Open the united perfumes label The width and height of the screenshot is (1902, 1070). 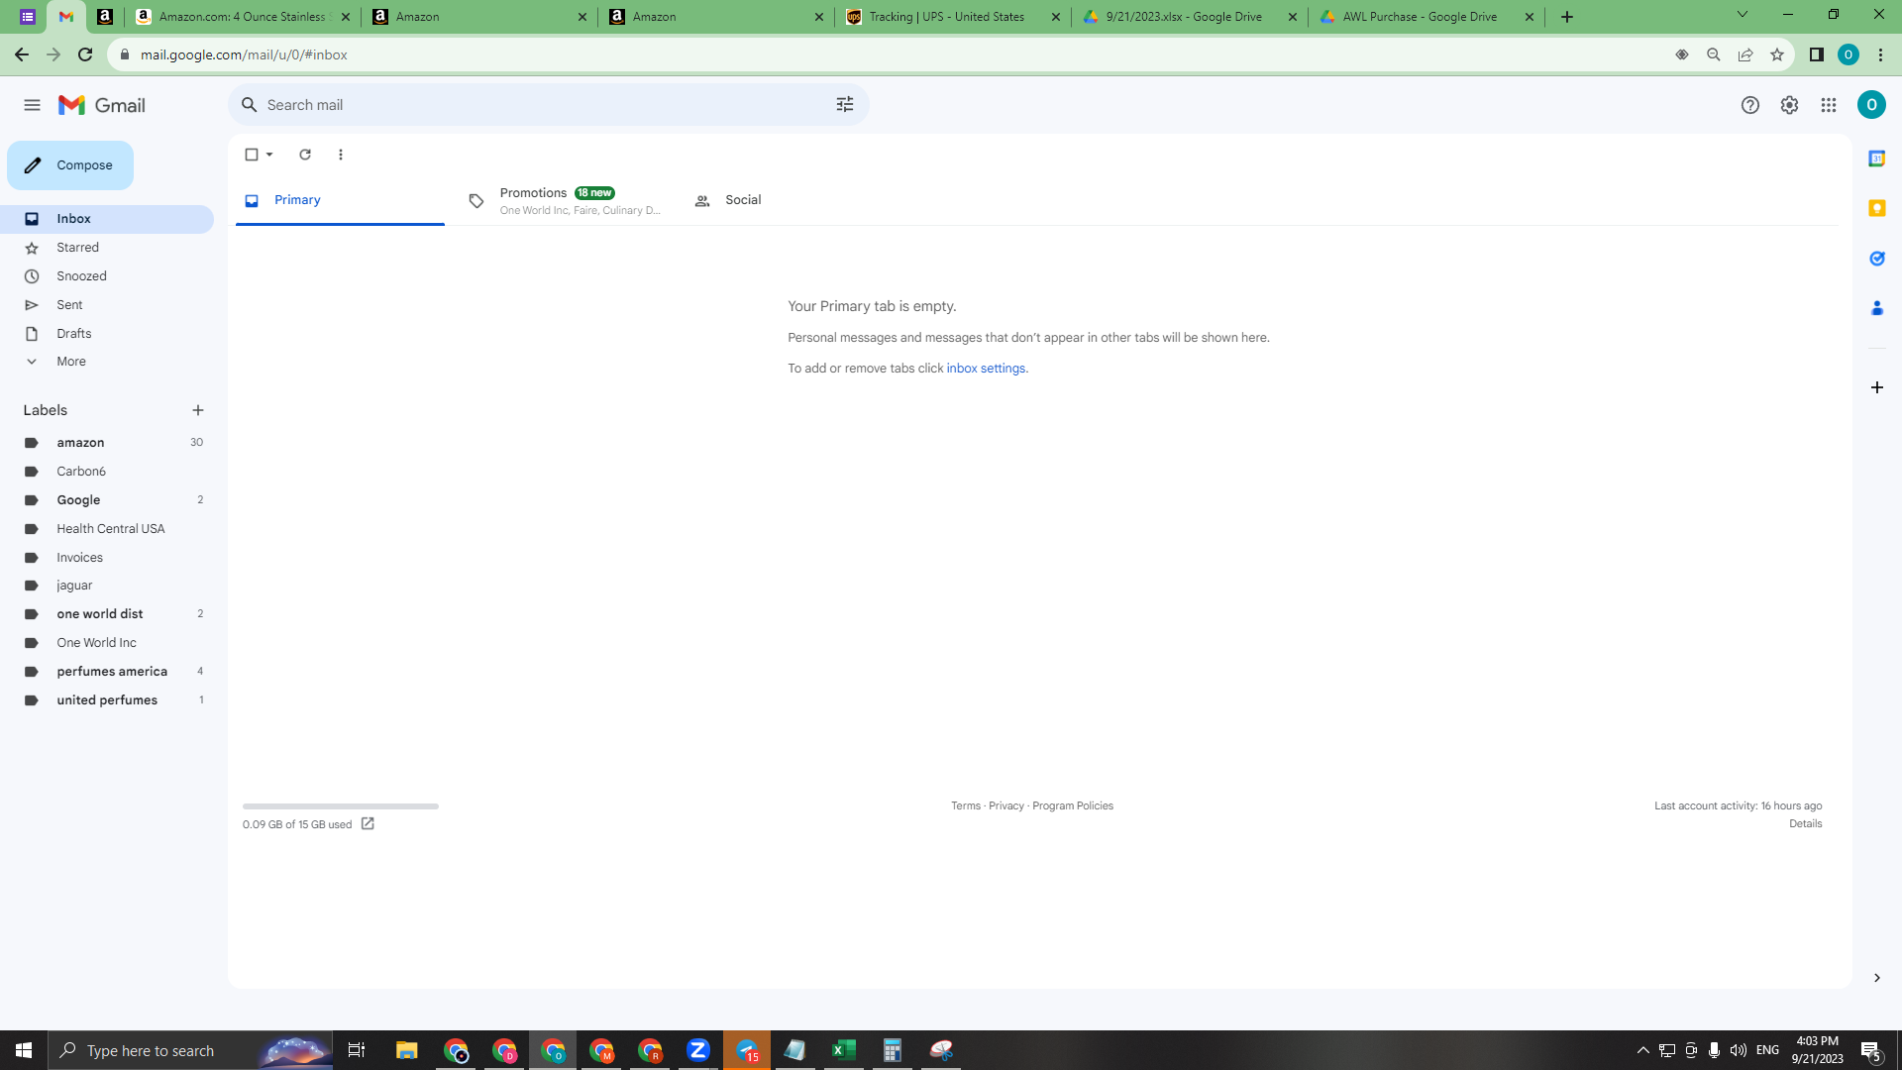(107, 700)
